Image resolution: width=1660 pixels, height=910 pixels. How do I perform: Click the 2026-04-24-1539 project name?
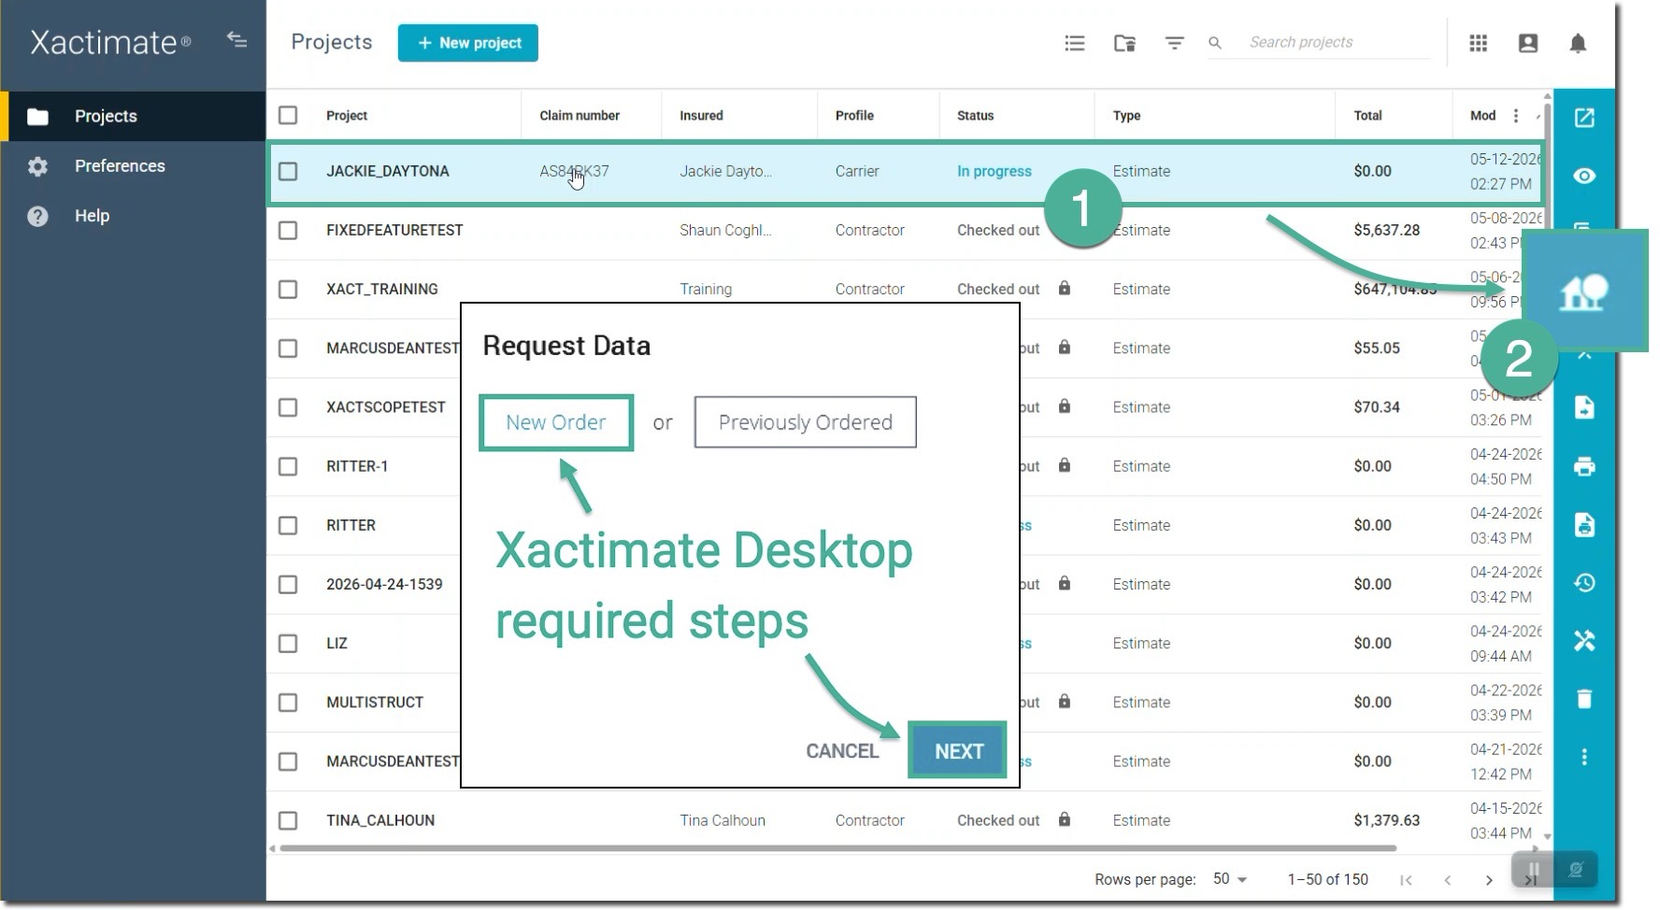click(384, 584)
